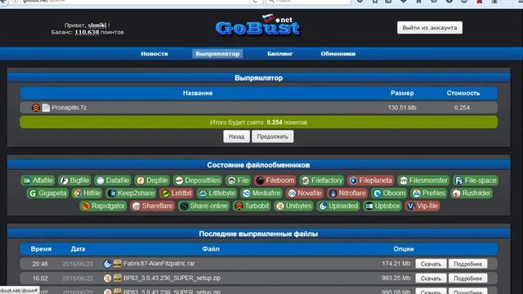Click the 110.638 balance value
This screenshot has height=294, width=523.
[87, 33]
